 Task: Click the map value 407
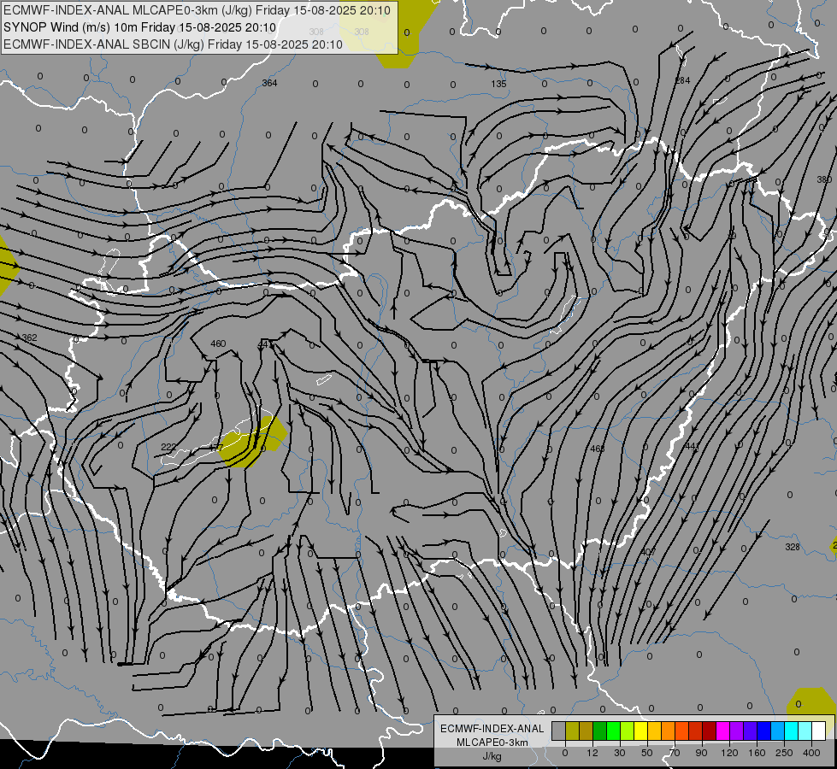[x=648, y=551]
